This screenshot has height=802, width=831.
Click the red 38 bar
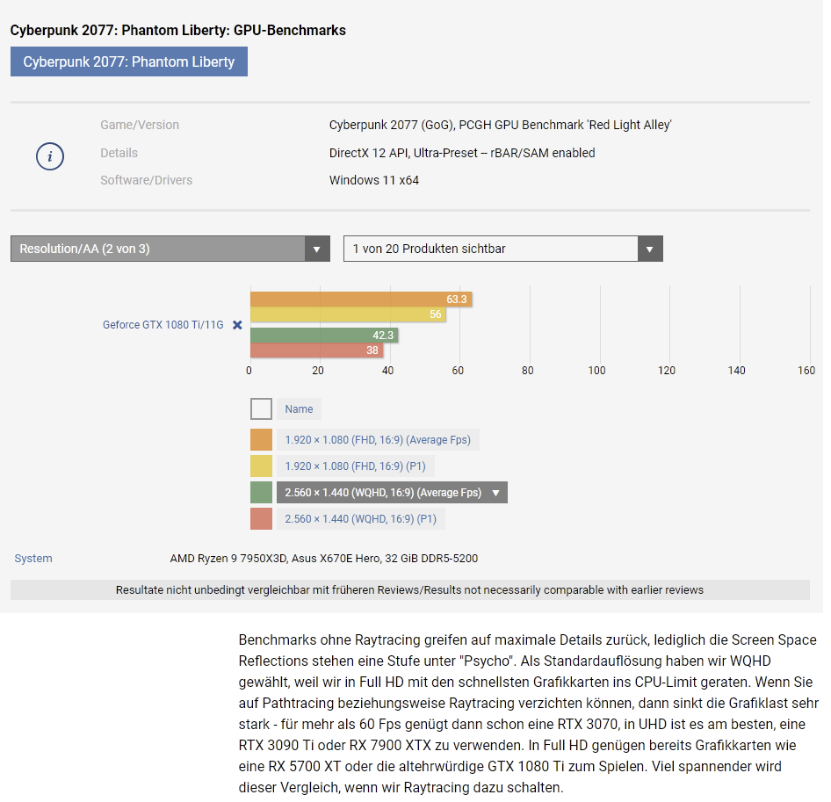[x=317, y=350]
